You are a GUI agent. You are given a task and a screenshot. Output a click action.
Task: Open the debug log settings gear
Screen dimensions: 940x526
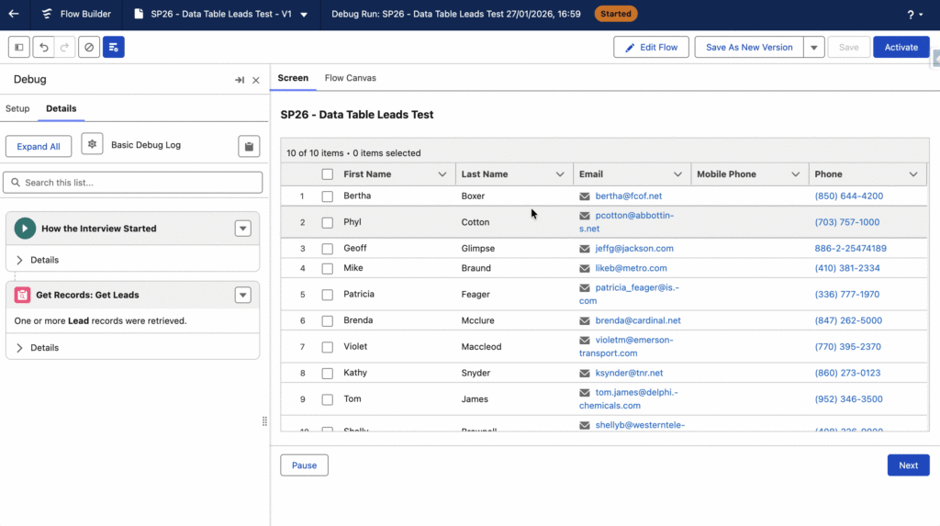92,145
